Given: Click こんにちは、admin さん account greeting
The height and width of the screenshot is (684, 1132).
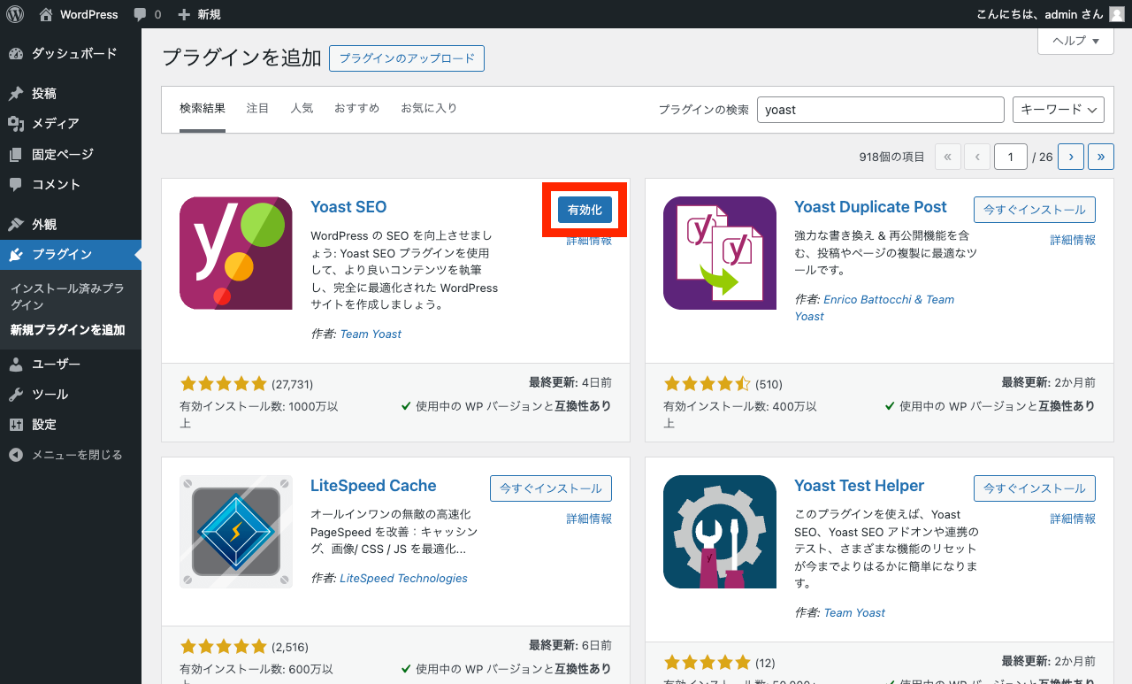Looking at the screenshot, I should tap(1040, 14).
